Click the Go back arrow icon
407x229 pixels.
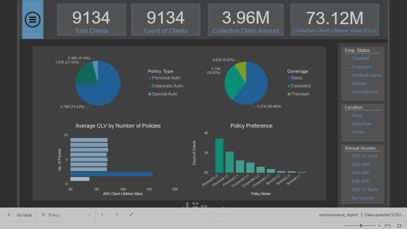[x=10, y=215]
